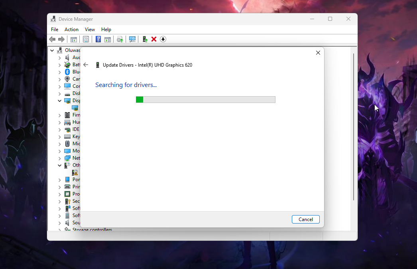Viewport: 417px width, 269px height.
Task: Close the Update Drivers dialog
Action: [x=318, y=53]
